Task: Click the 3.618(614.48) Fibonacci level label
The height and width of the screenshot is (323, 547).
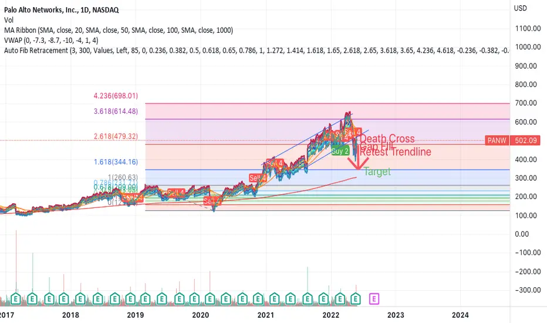Action: 116,112
